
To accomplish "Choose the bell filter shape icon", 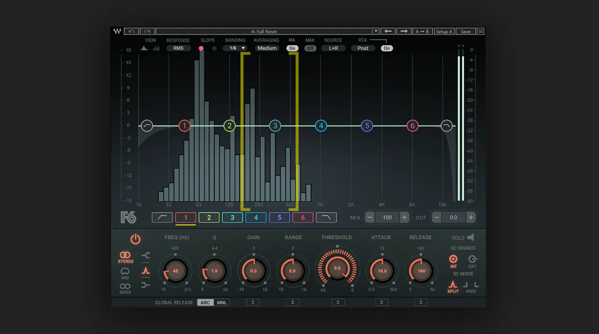I will click(x=146, y=271).
